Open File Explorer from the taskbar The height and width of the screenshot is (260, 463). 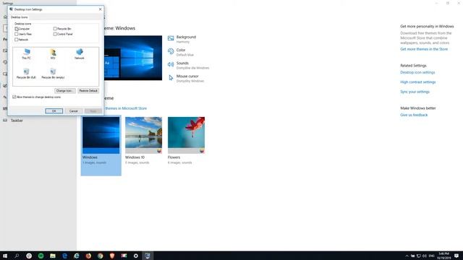pyautogui.click(x=53, y=256)
